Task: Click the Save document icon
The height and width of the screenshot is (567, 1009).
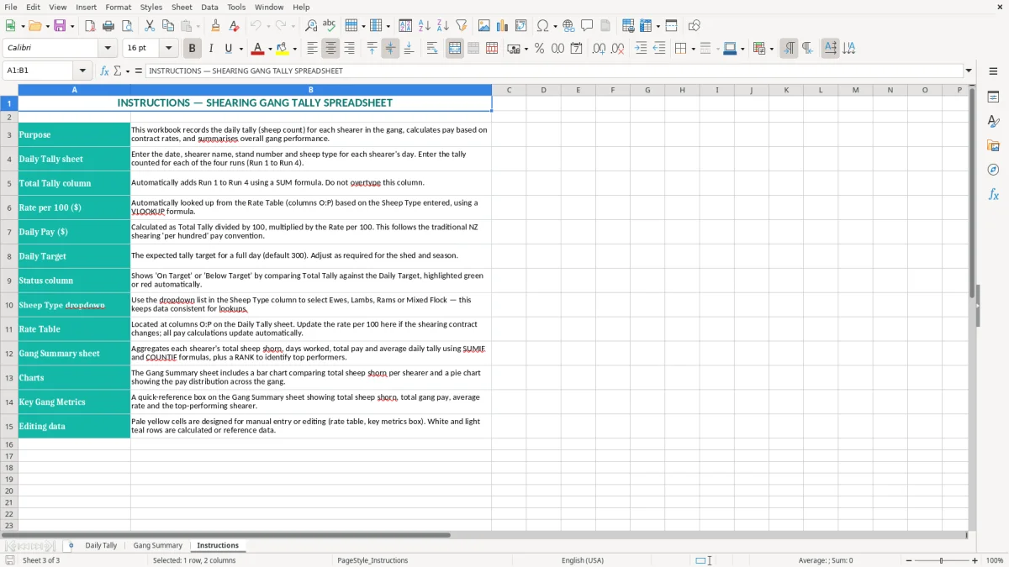Action: (x=60, y=26)
